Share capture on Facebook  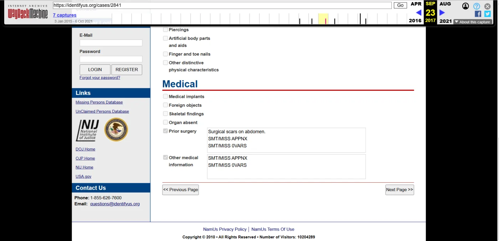(x=478, y=14)
